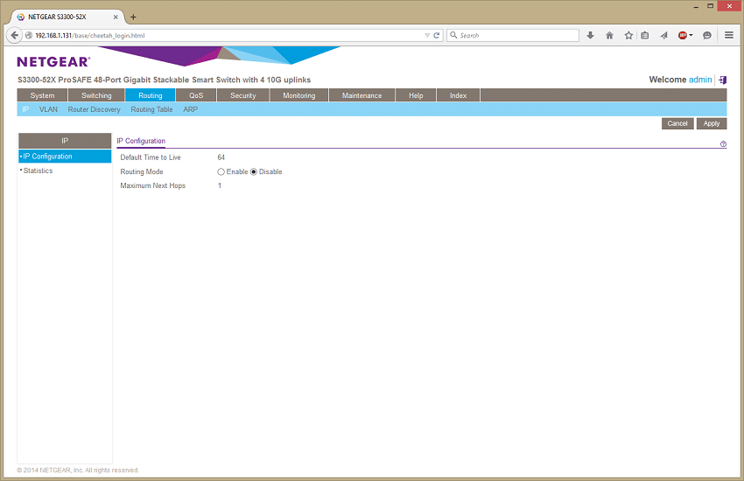Select the VLAN submenu item
The width and height of the screenshot is (744, 481).
[48, 109]
